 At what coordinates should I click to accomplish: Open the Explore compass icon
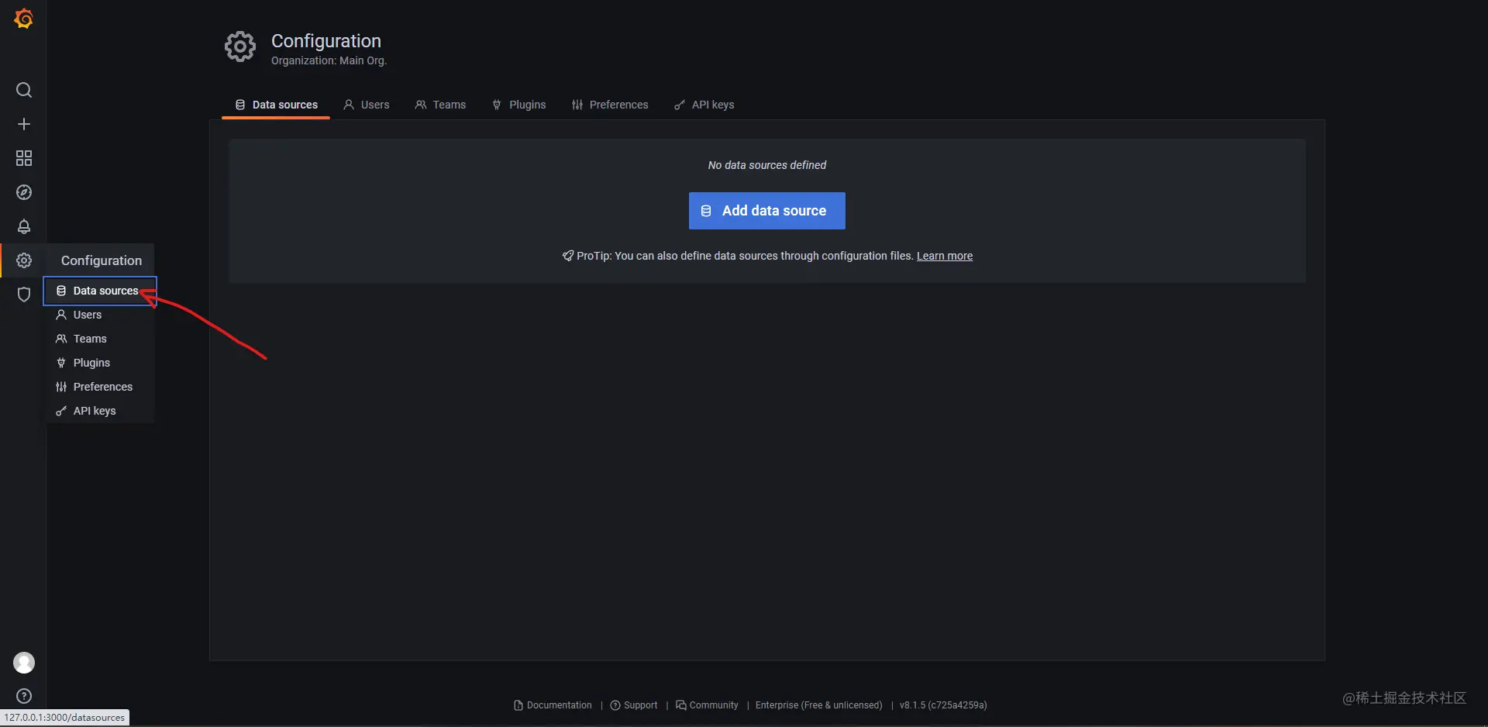(24, 192)
